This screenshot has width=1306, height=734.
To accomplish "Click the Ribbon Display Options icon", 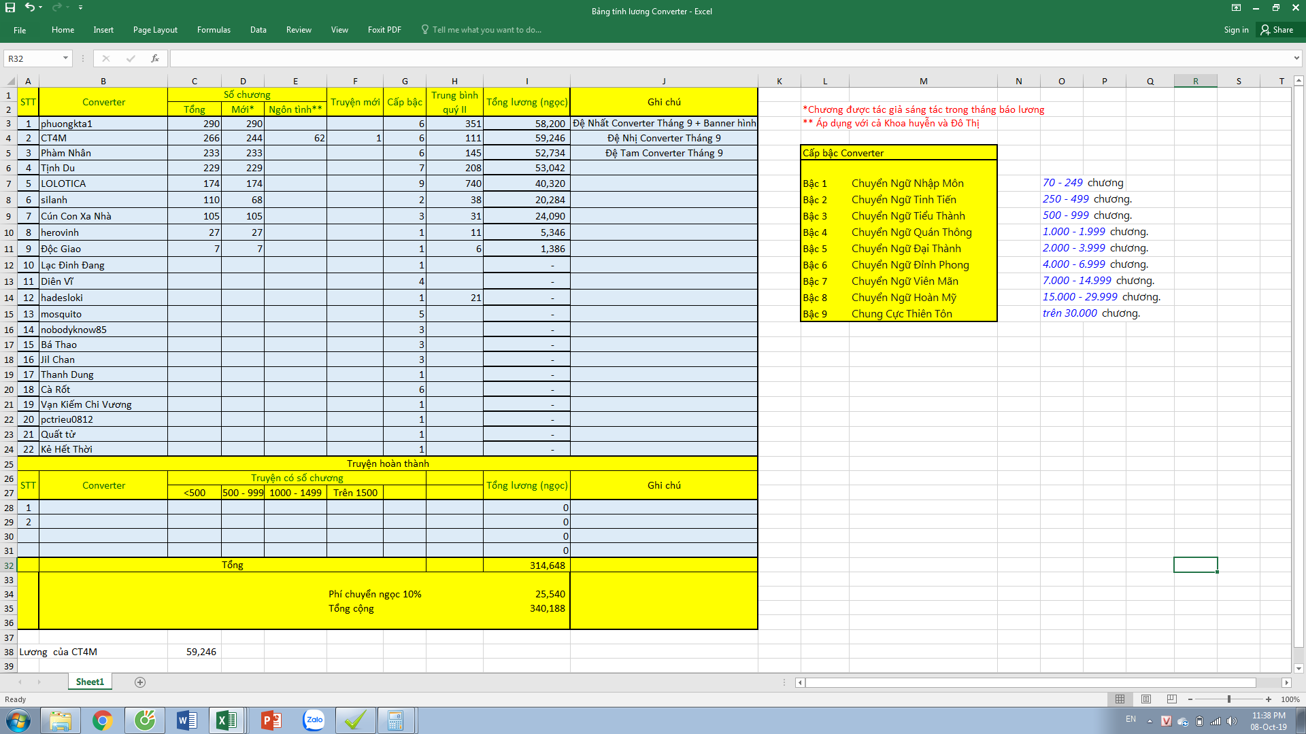I will tap(1236, 7).
